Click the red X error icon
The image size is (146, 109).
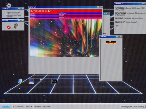point(9,27)
